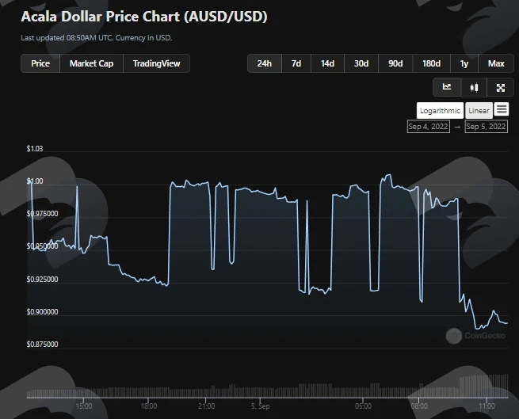Click the $1.03 axis label
Viewport: 519px width, 419px height.
35,149
